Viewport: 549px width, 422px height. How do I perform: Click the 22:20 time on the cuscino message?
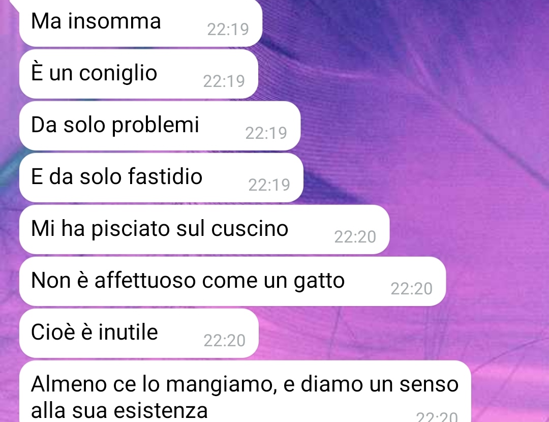(355, 237)
